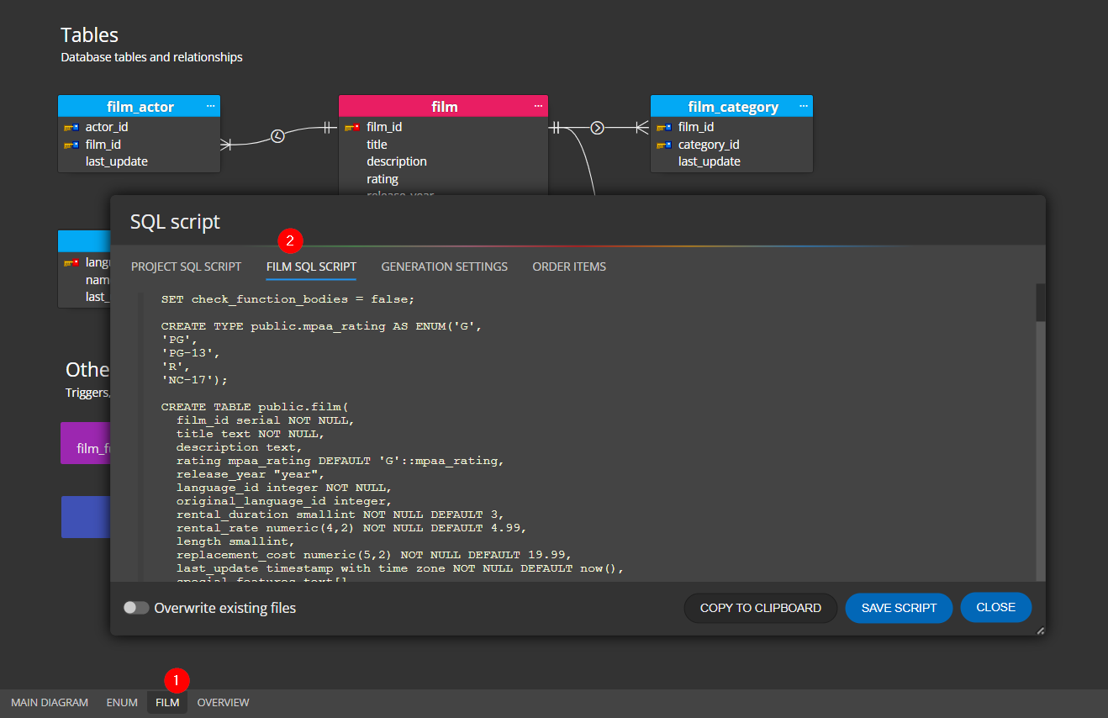
Task: Click the SQL script vertical scrollbar
Action: (x=1040, y=303)
